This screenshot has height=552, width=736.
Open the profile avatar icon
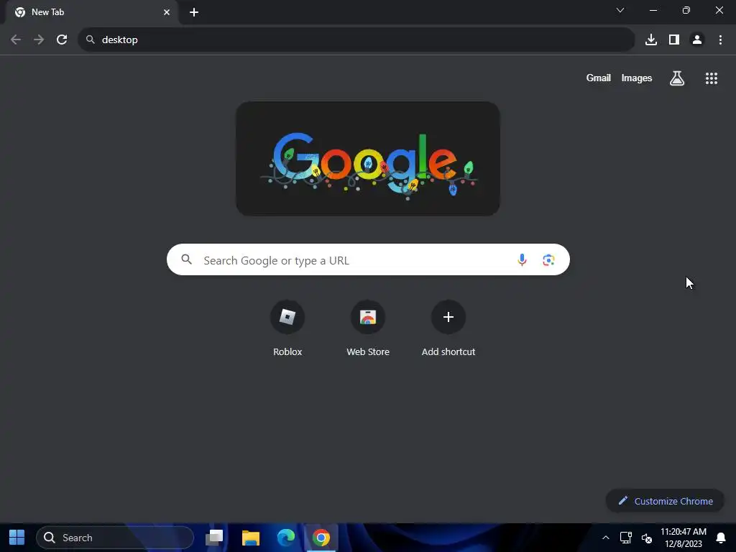697,40
